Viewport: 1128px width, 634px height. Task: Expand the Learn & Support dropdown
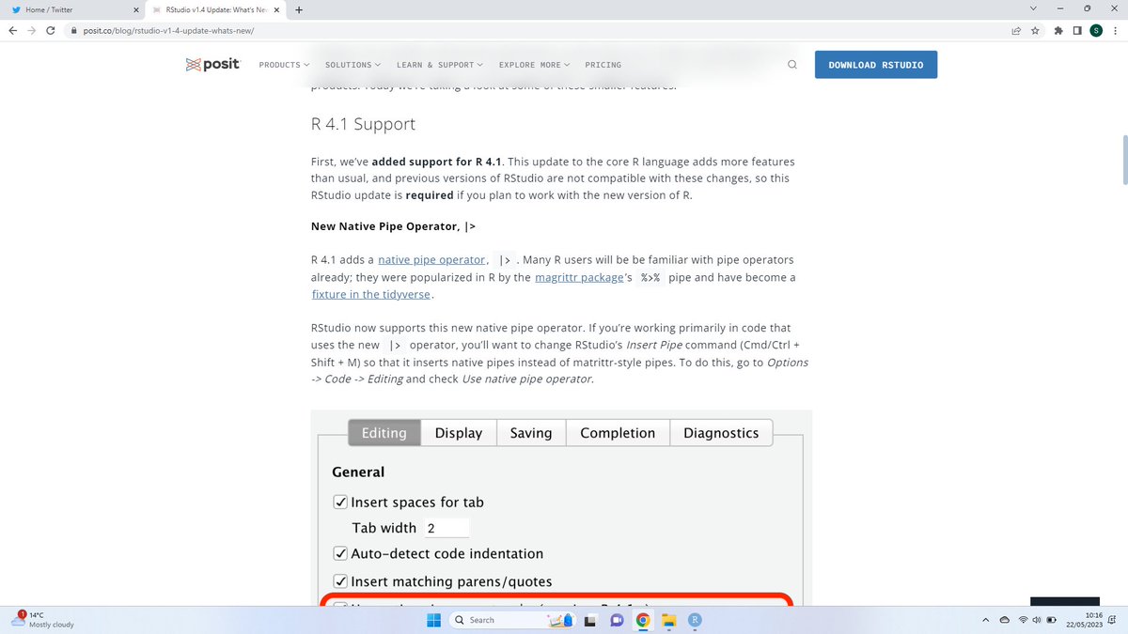pyautogui.click(x=439, y=65)
